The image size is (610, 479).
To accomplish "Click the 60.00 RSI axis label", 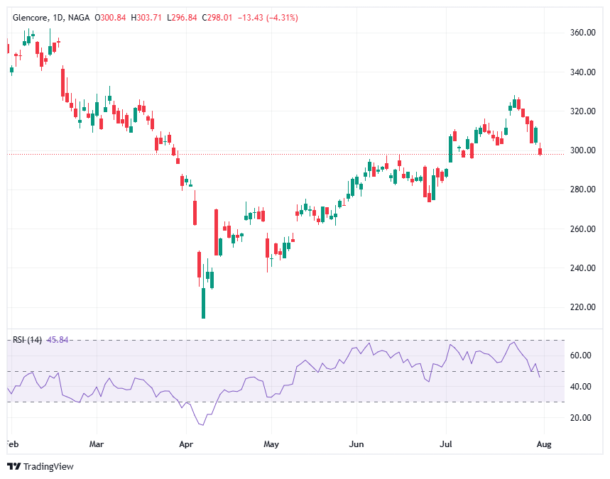I will pyautogui.click(x=579, y=356).
